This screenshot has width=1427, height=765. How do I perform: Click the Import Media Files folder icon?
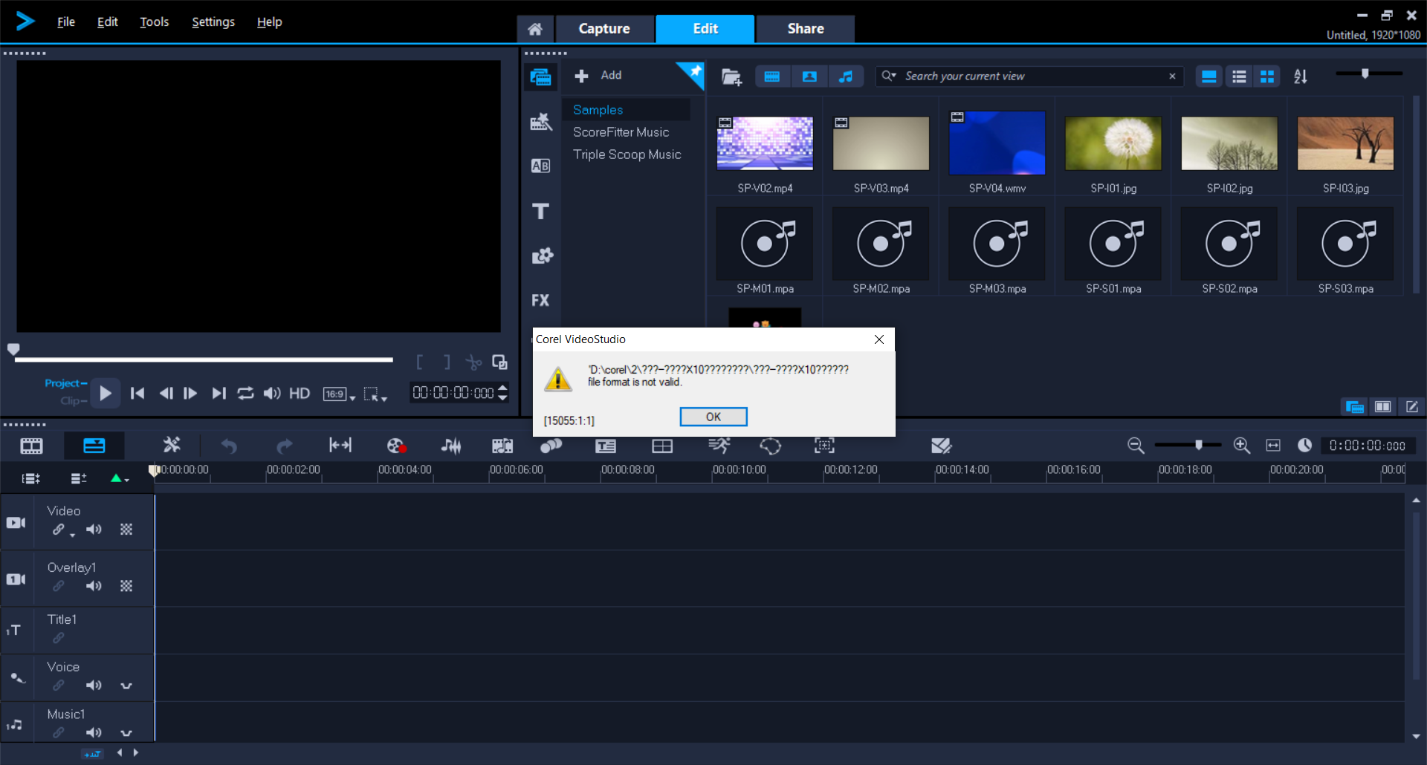tap(731, 76)
